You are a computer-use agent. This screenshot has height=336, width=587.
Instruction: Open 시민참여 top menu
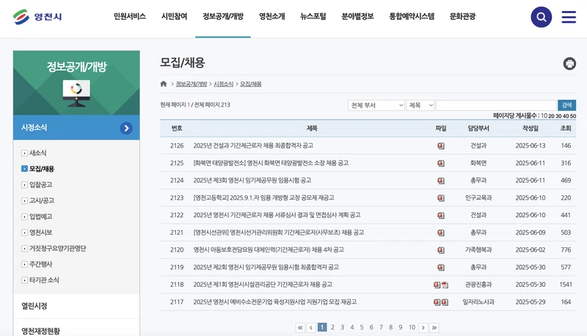tap(174, 16)
